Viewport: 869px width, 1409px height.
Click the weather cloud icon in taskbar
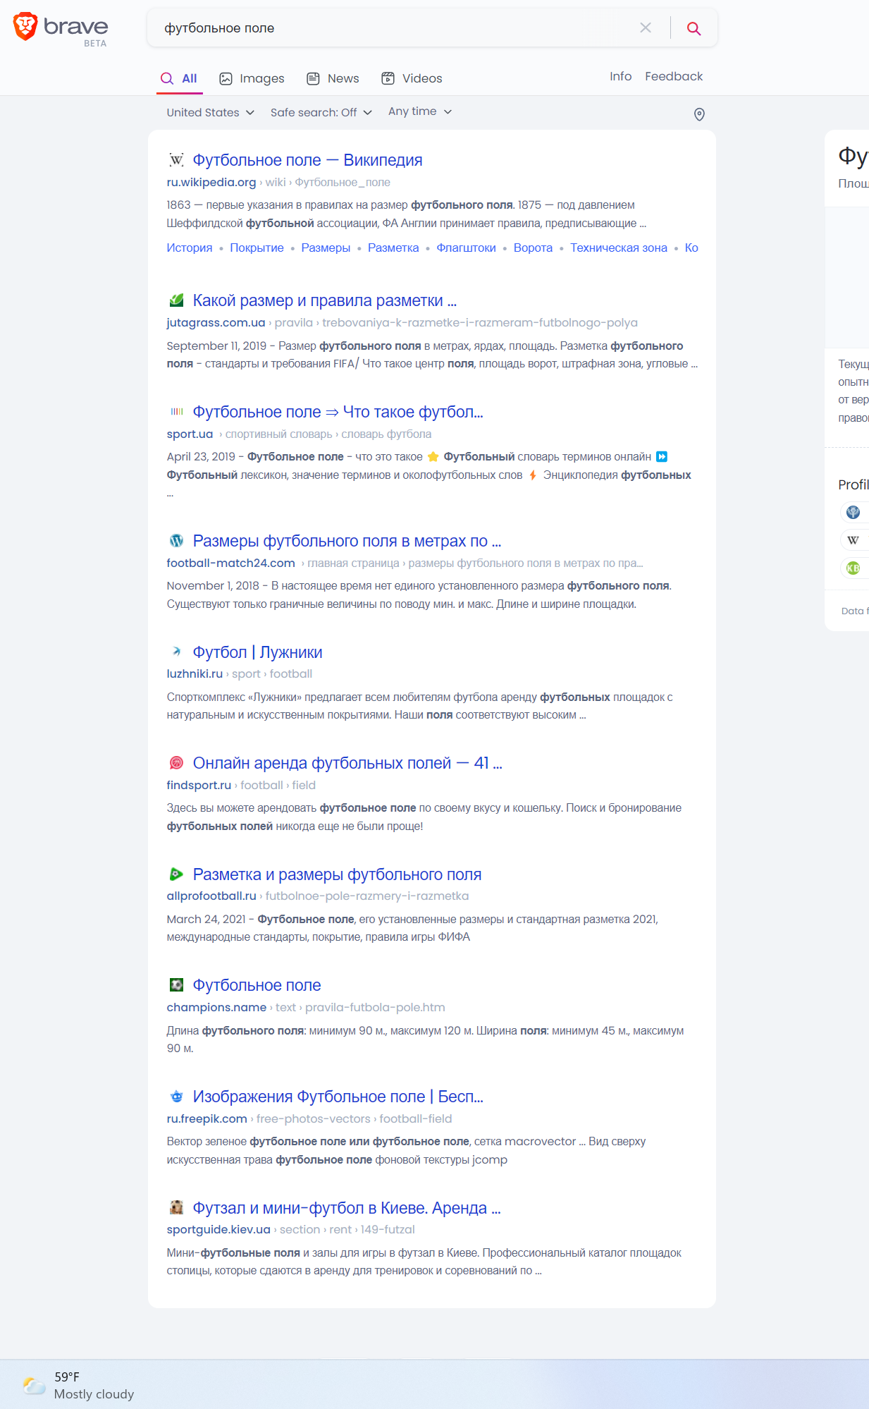[34, 1385]
